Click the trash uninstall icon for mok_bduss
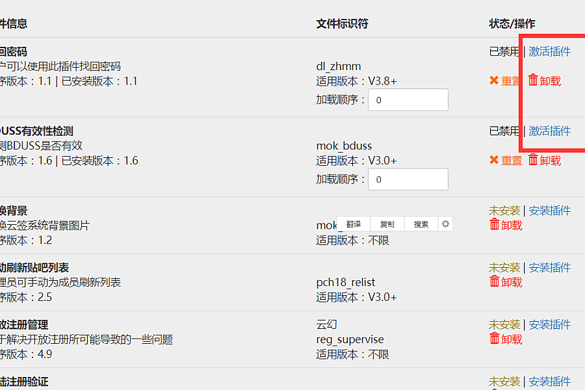Image resolution: width=585 pixels, height=390 pixels. tap(533, 160)
